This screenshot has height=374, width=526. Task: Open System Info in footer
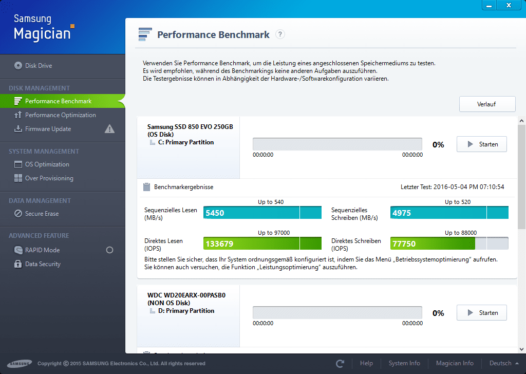(404, 363)
